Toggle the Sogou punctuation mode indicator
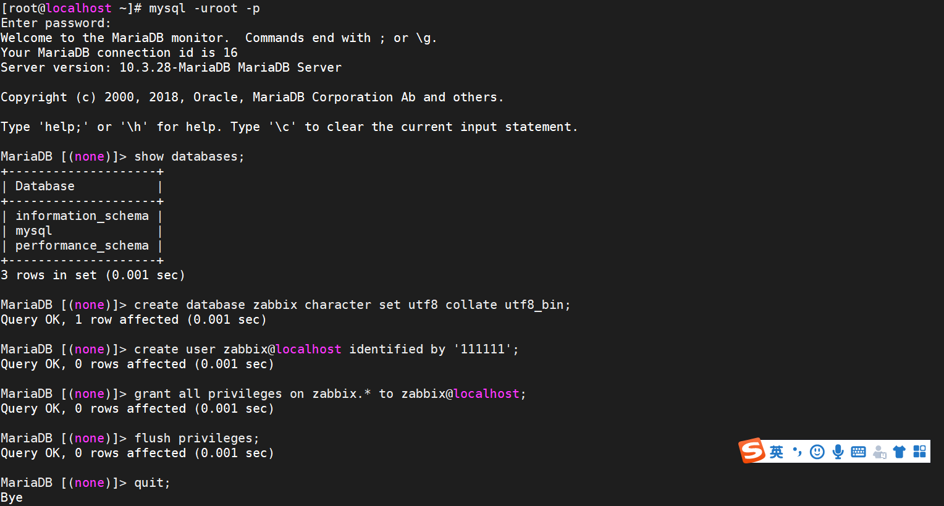The height and width of the screenshot is (506, 944). pyautogui.click(x=797, y=452)
